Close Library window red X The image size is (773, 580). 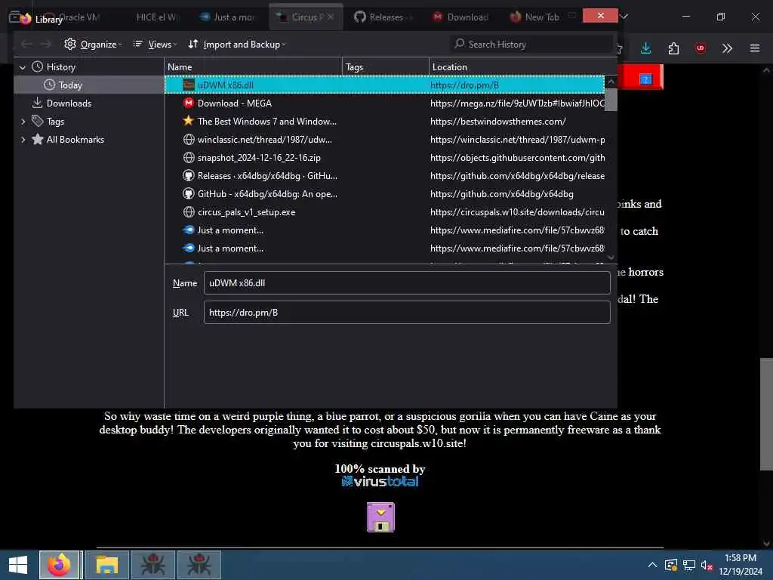[600, 15]
